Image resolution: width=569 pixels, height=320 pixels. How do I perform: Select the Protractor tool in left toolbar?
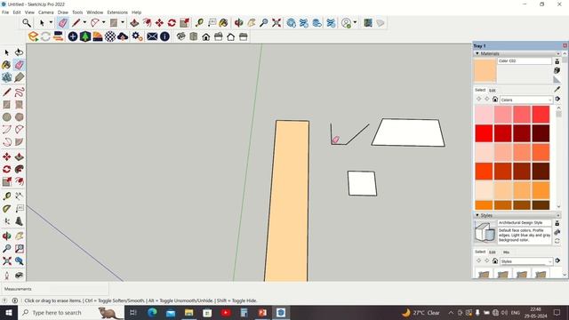click(x=6, y=209)
